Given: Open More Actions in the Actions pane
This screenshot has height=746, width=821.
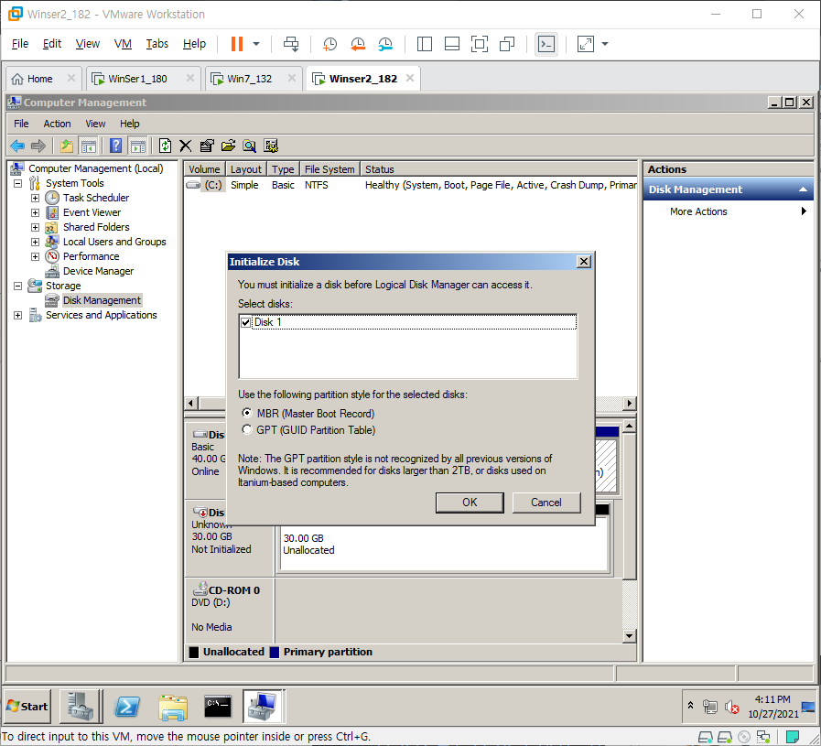Looking at the screenshot, I should point(698,211).
